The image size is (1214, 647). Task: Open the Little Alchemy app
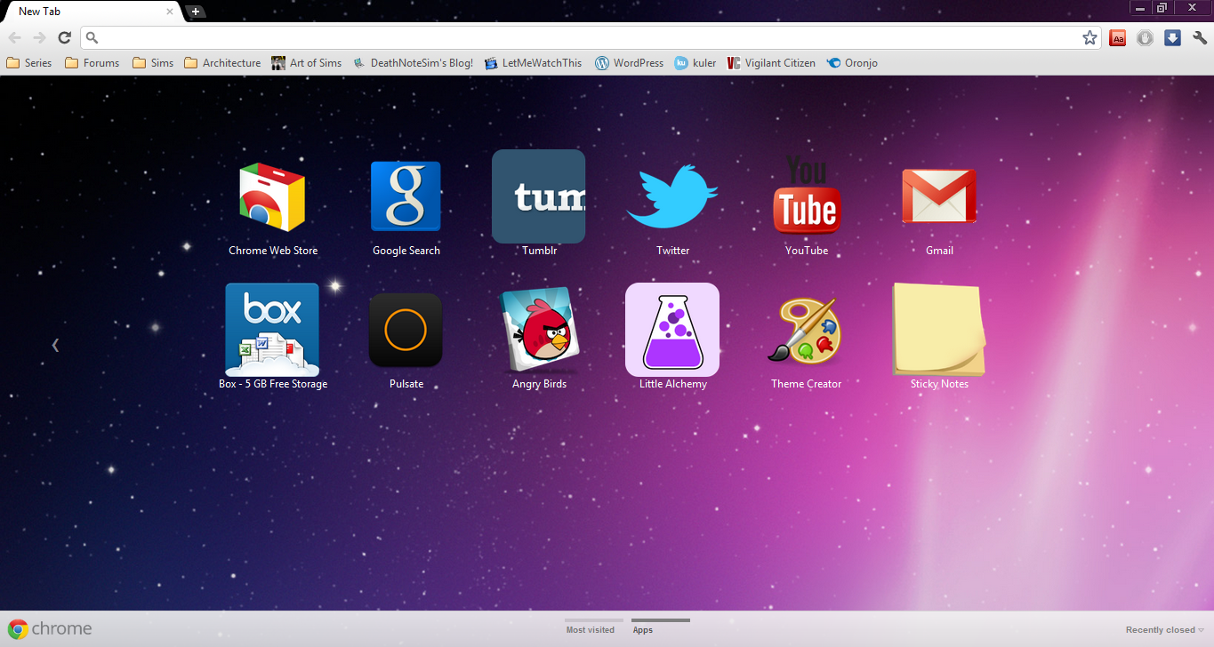(672, 330)
